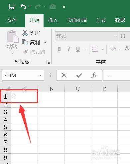
Task: Click cell A1 containing =
Action: 25,96
